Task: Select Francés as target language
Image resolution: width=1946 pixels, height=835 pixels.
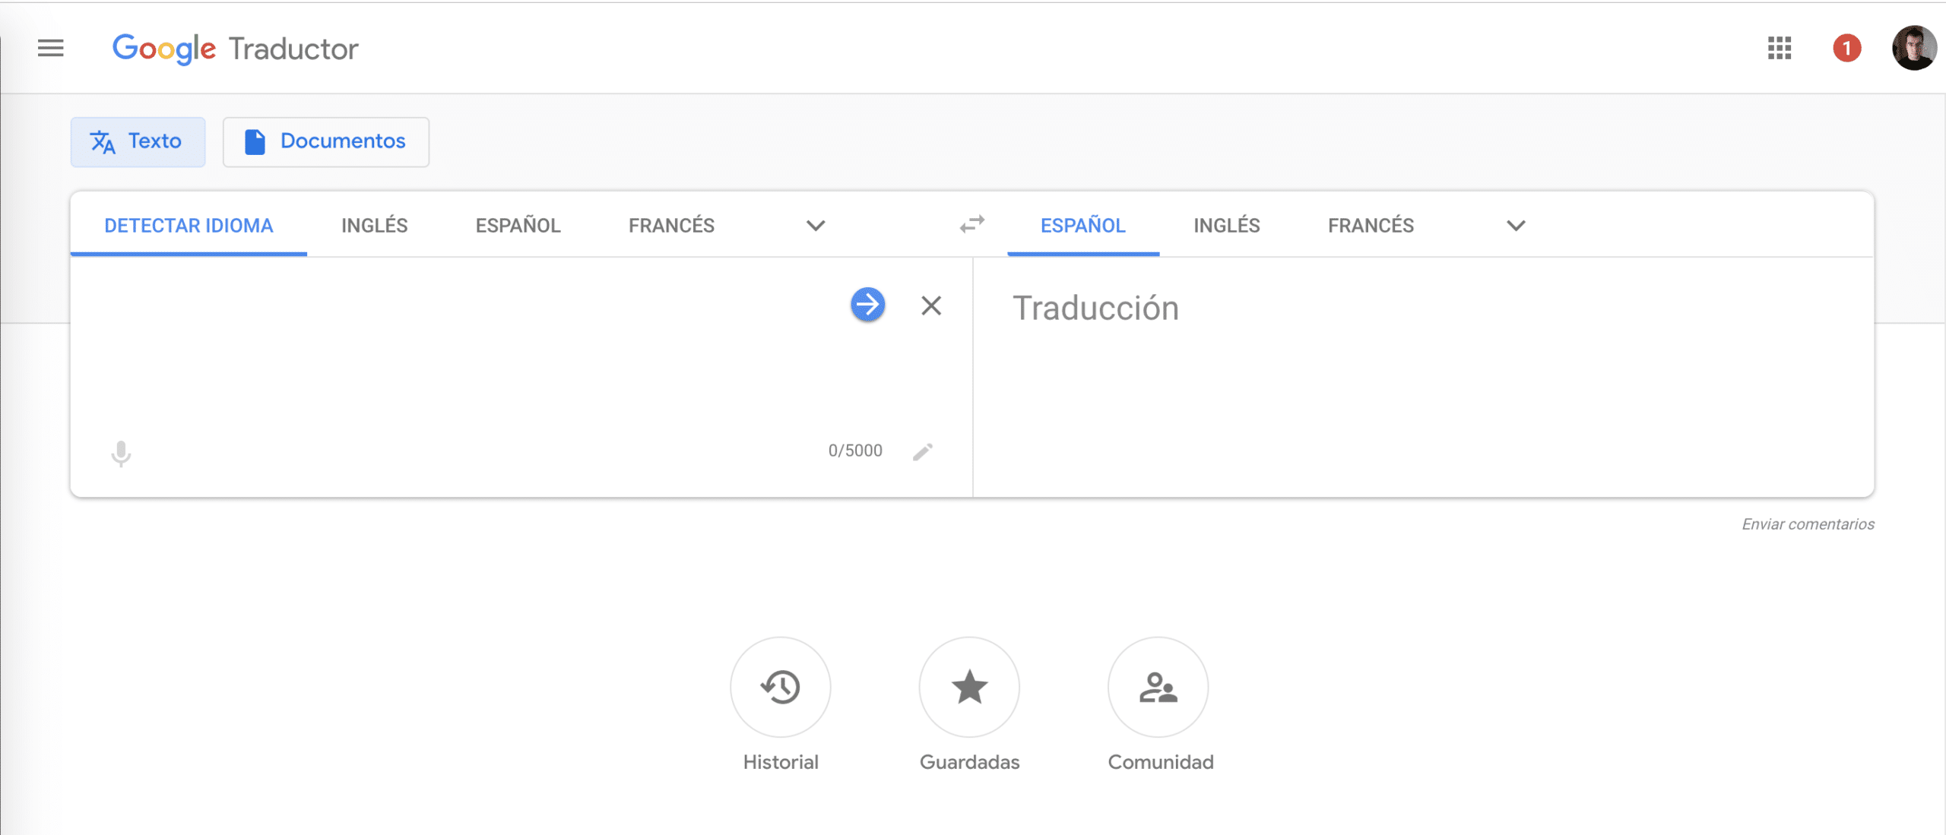Action: [x=1371, y=225]
